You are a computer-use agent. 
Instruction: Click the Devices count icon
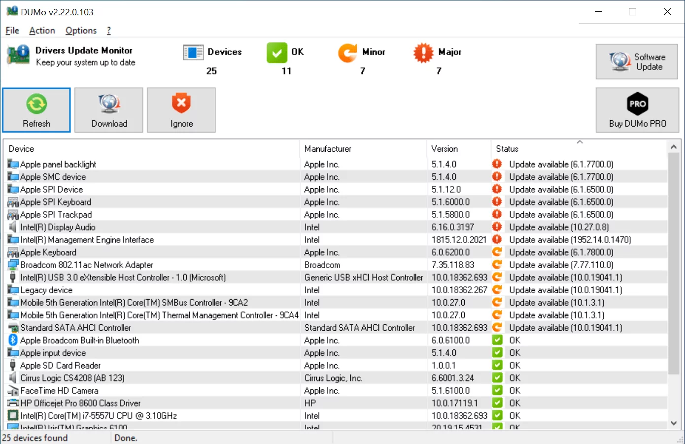193,52
